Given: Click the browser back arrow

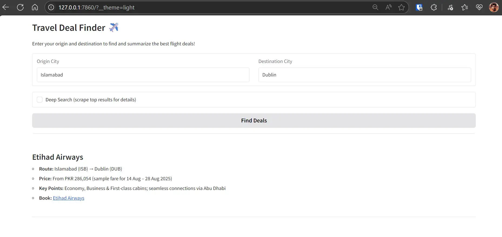Looking at the screenshot, I should pyautogui.click(x=6, y=7).
